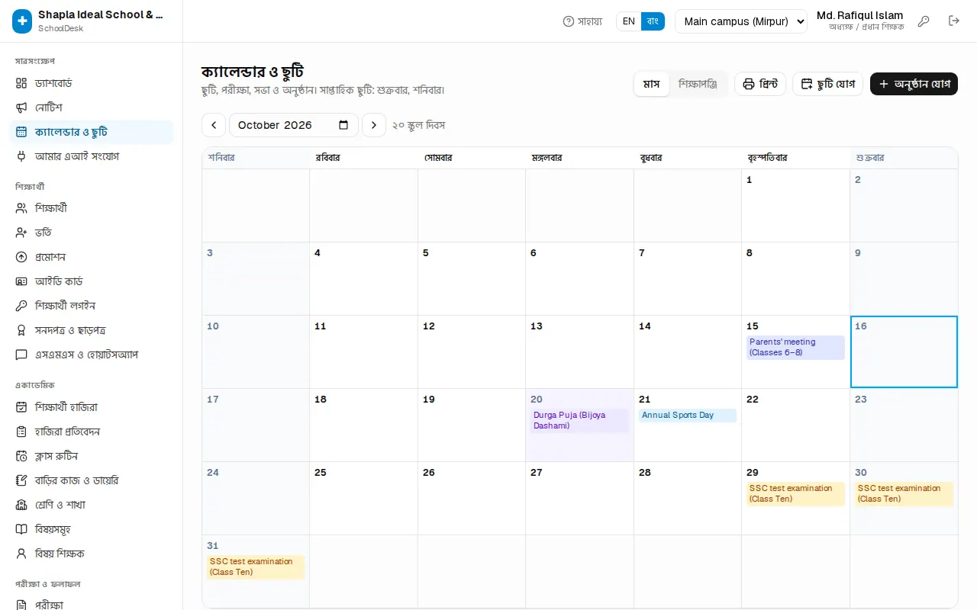
Task: Click the আইডি কার্ড icon in sidebar
Action: click(x=21, y=281)
